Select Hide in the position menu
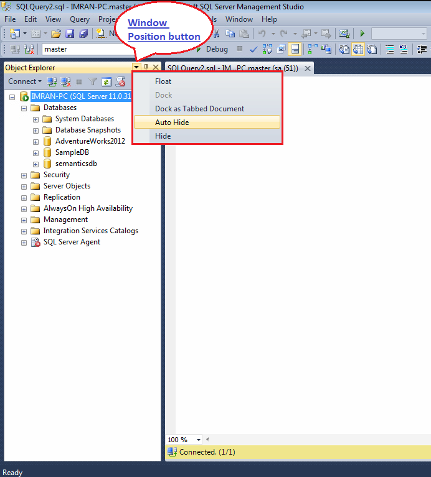Screen dimensions: 431x477 207,136
